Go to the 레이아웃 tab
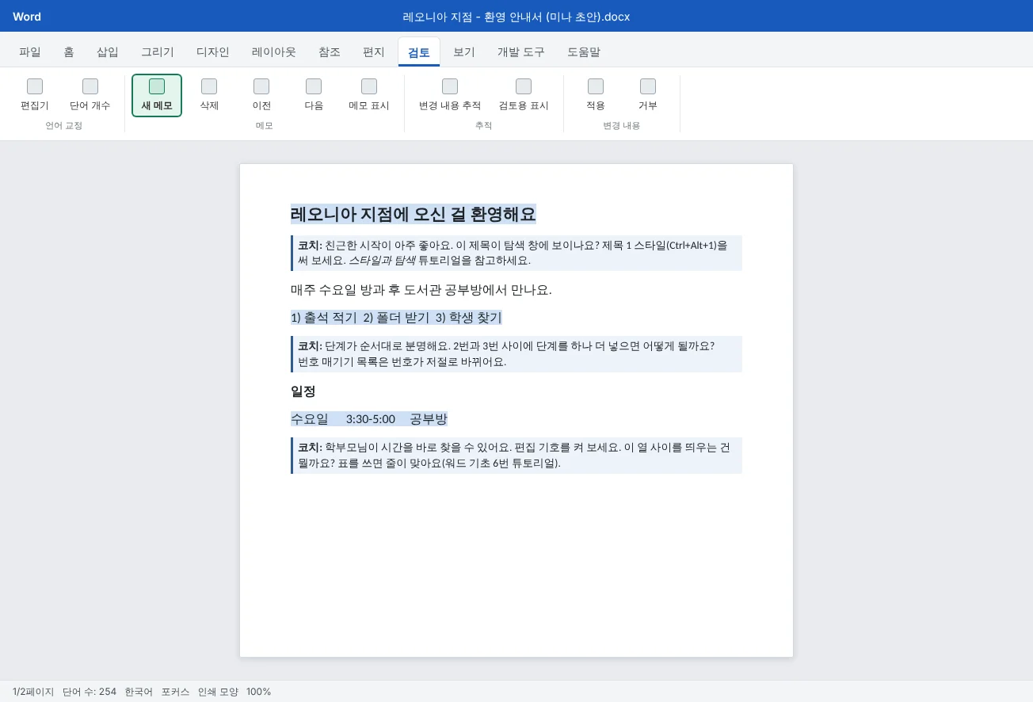 click(274, 52)
